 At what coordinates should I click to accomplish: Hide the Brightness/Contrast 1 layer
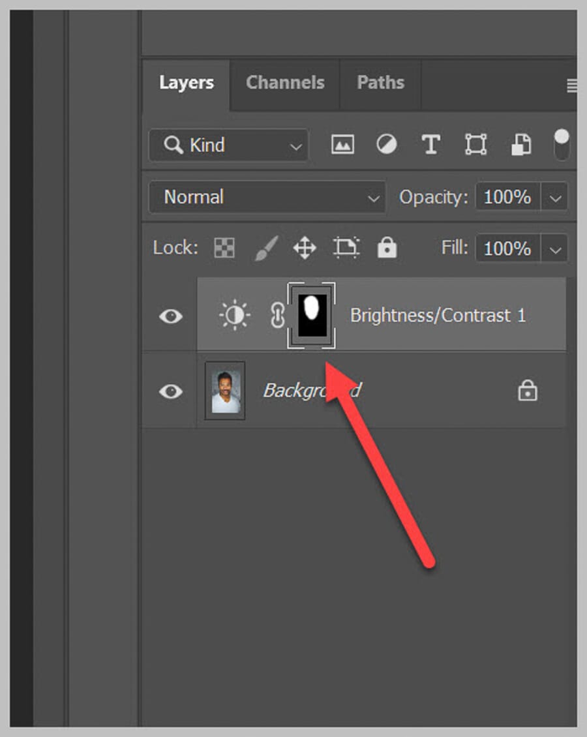(x=170, y=315)
